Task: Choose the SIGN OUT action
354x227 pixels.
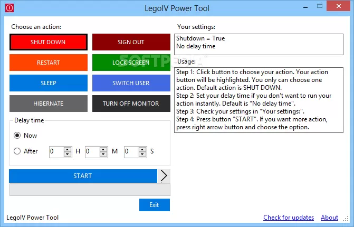Action: pos(131,42)
